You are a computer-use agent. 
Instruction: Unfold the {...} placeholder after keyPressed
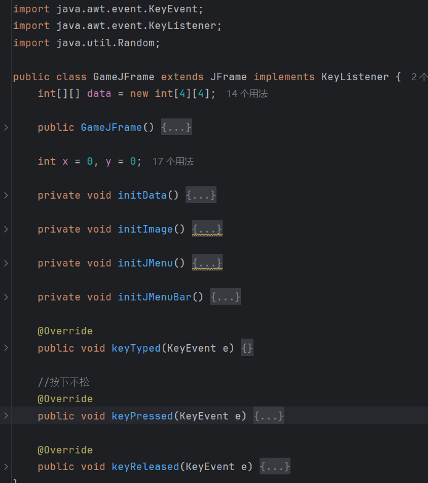268,416
